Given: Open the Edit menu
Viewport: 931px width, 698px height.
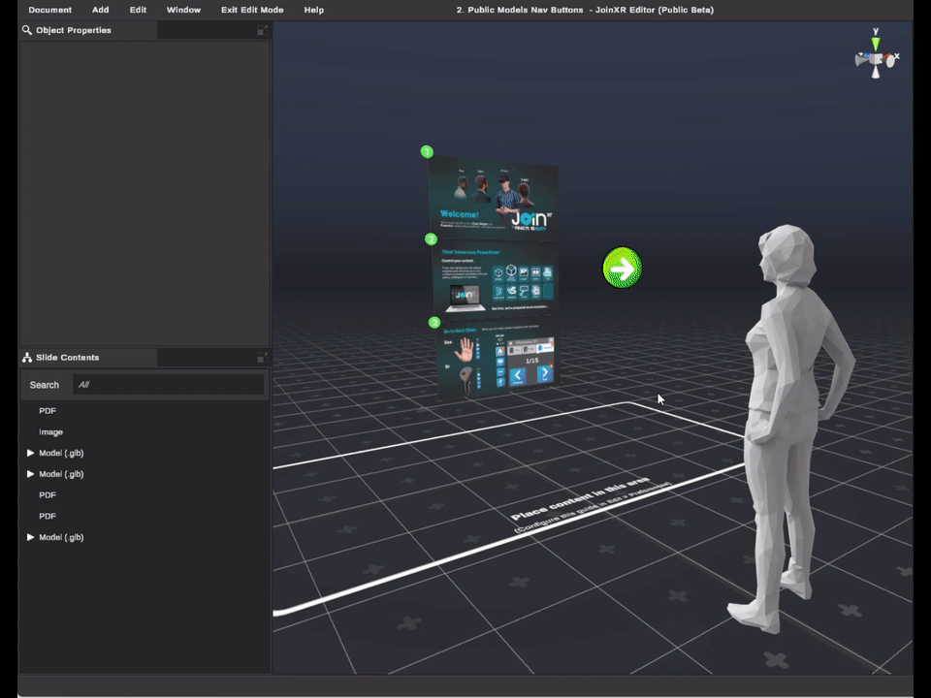Looking at the screenshot, I should click(138, 10).
